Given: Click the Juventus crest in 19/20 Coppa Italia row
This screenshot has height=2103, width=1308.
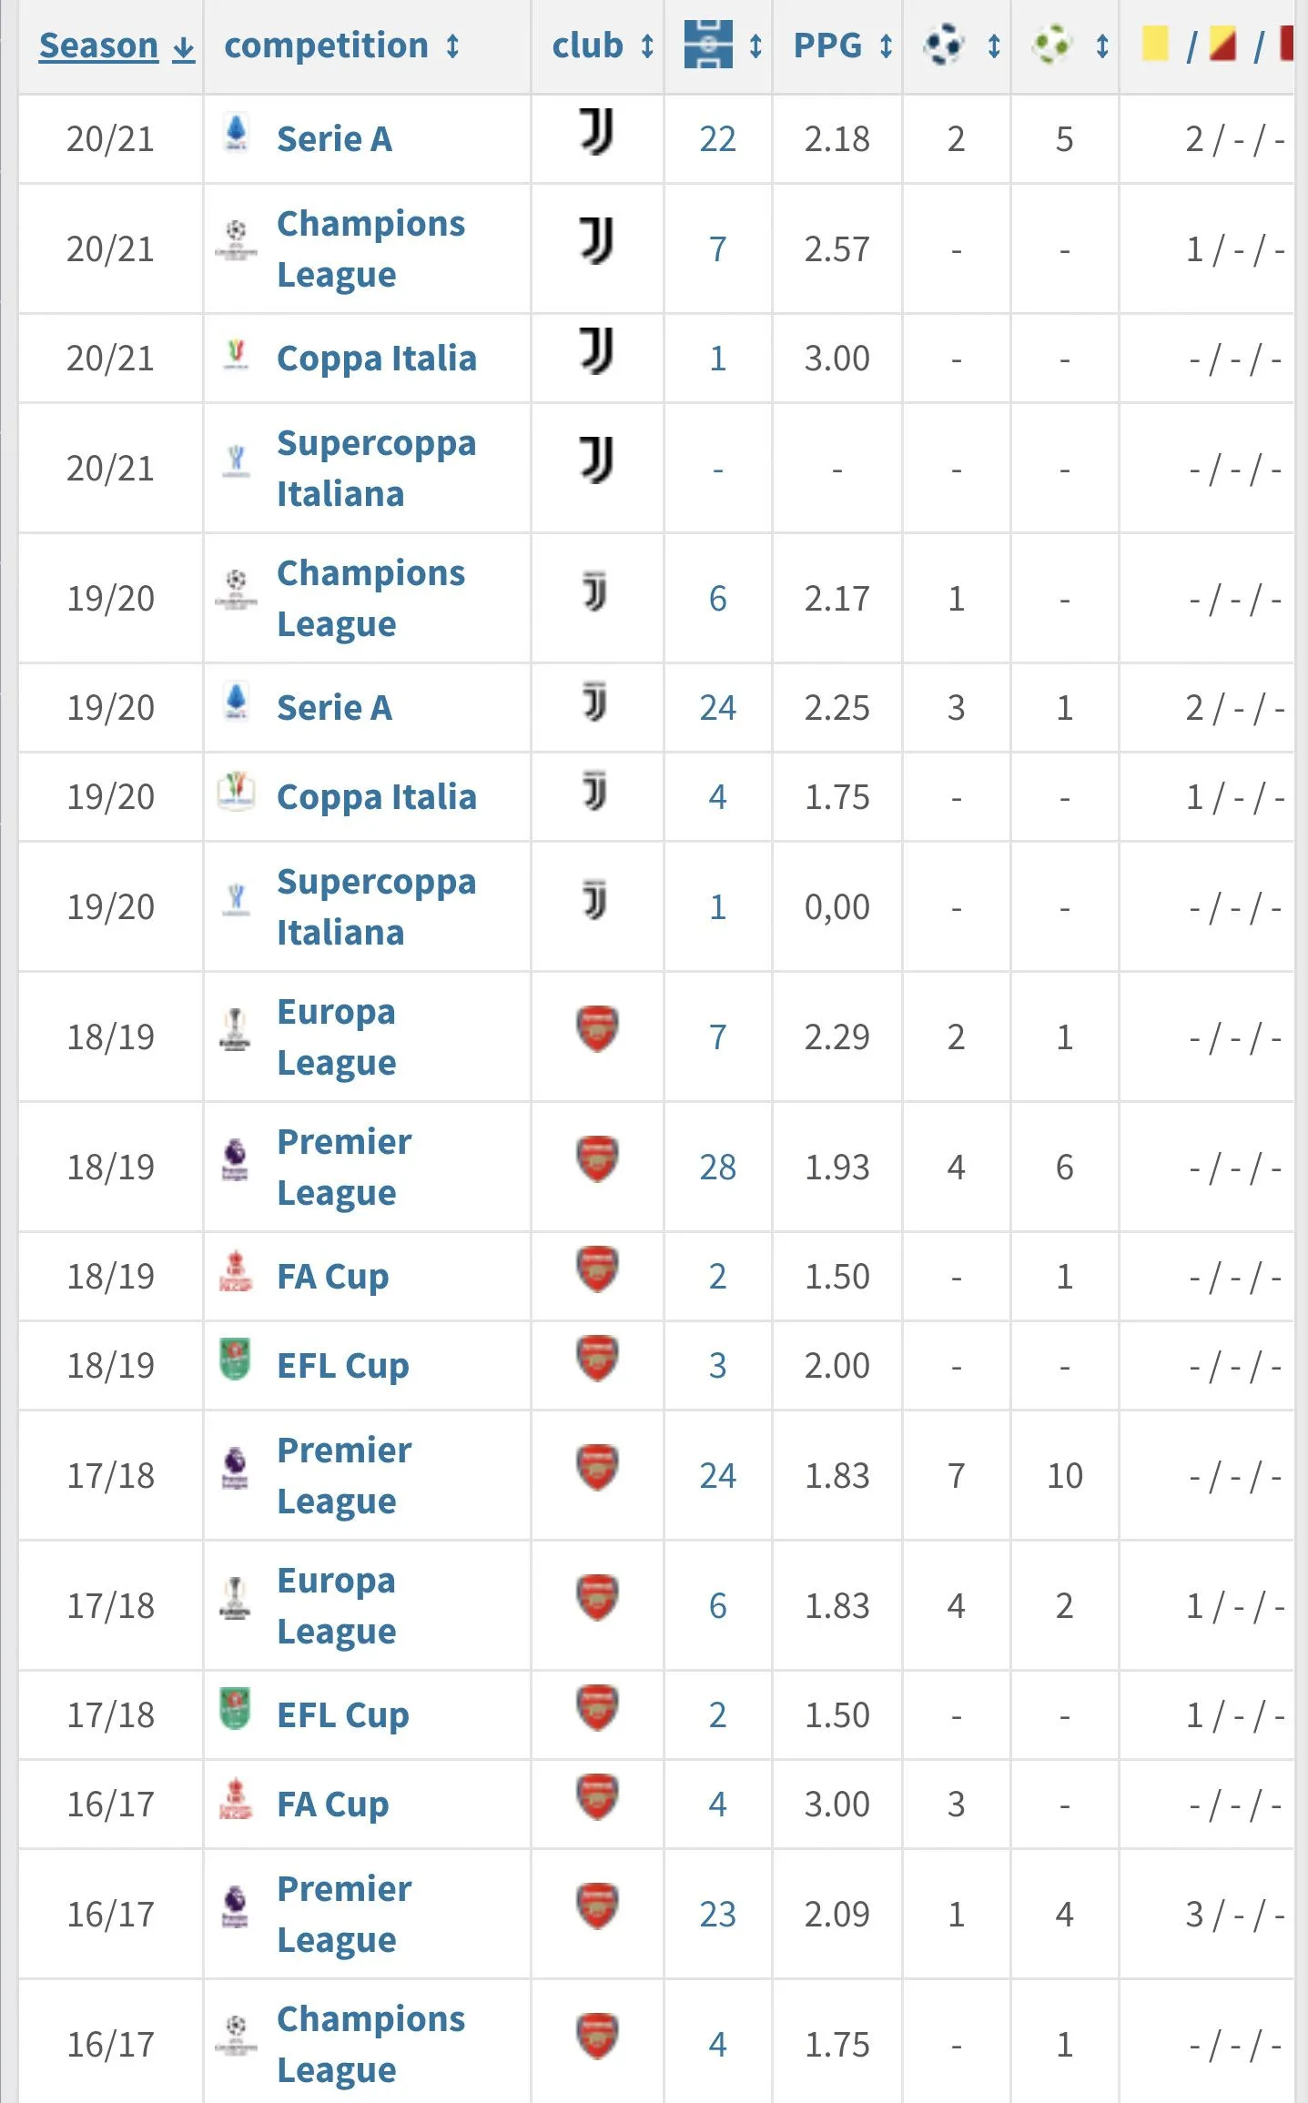Looking at the screenshot, I should (x=595, y=792).
